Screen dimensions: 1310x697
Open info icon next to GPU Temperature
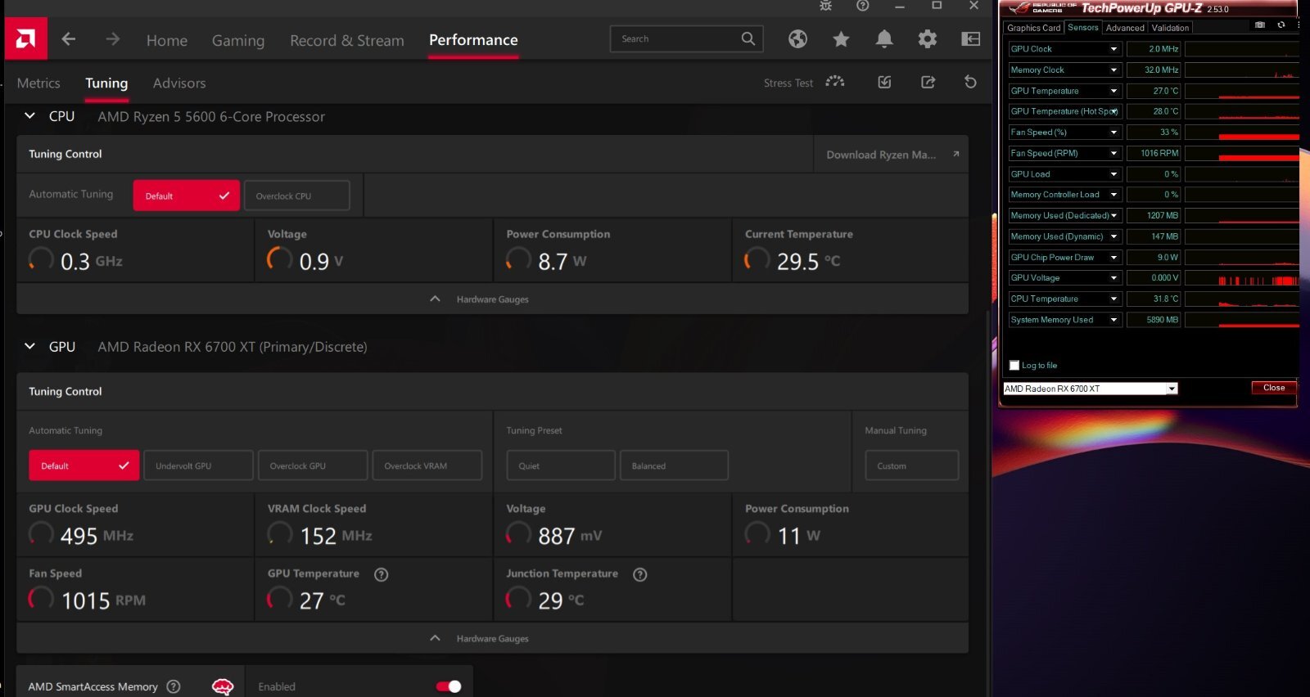click(381, 574)
